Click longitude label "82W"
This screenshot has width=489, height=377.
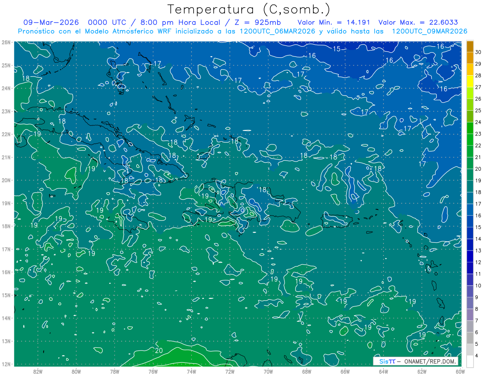pos(38,371)
